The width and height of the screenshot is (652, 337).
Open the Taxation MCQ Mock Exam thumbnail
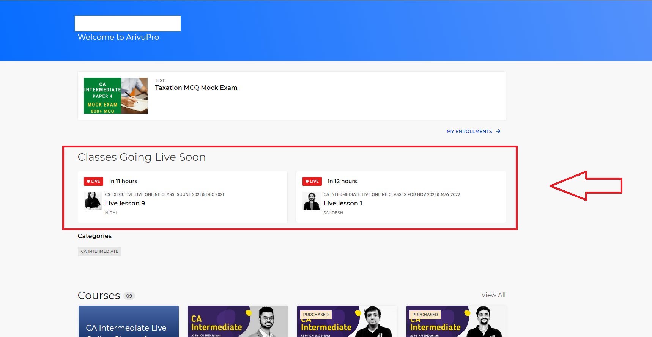tap(115, 96)
